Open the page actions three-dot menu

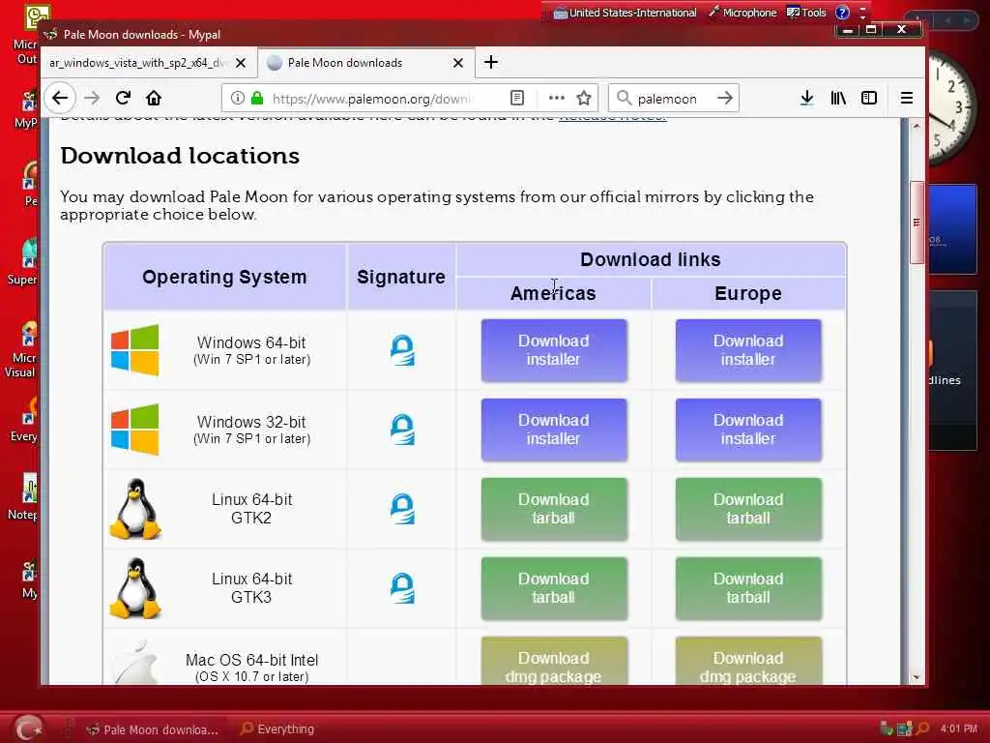556,98
